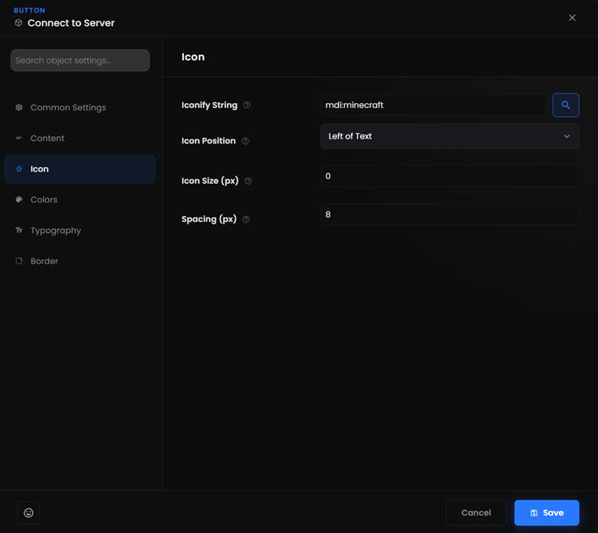Open the Colors section

click(x=80, y=200)
